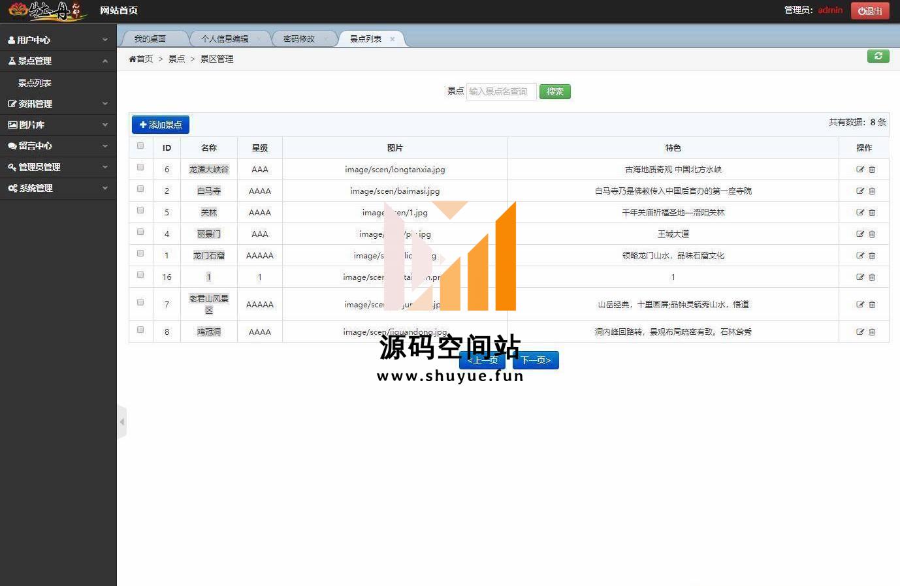This screenshot has height=586, width=900.
Task: Check the checkbox for 关林 row
Action: point(140,210)
